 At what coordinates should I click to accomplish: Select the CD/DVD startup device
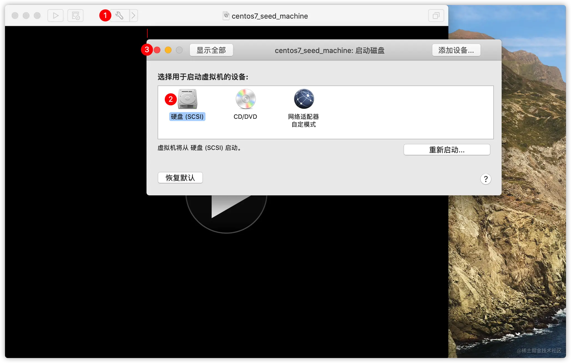click(x=246, y=99)
